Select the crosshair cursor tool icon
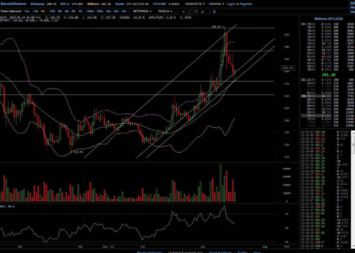 pos(183,11)
